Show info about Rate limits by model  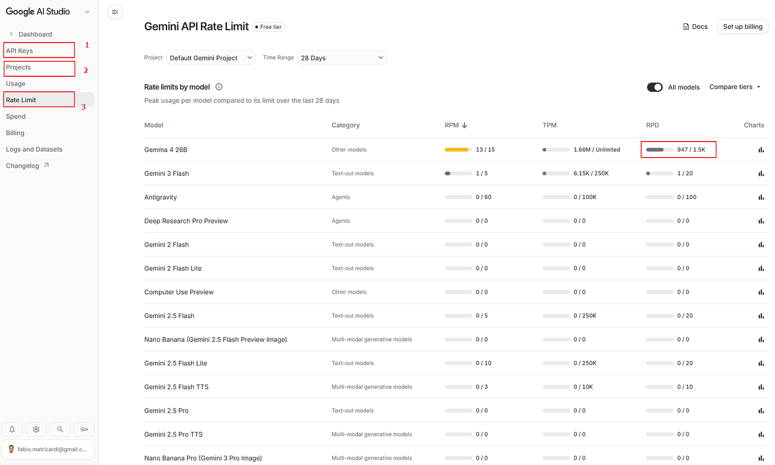click(x=219, y=87)
